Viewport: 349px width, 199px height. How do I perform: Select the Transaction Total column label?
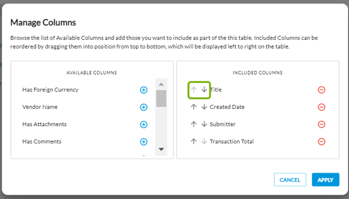coord(232,141)
